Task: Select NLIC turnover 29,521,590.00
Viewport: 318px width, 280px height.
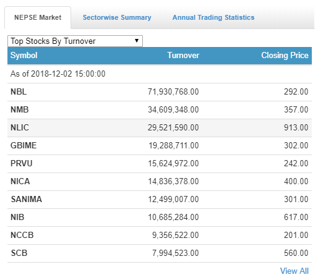Action: [x=173, y=127]
